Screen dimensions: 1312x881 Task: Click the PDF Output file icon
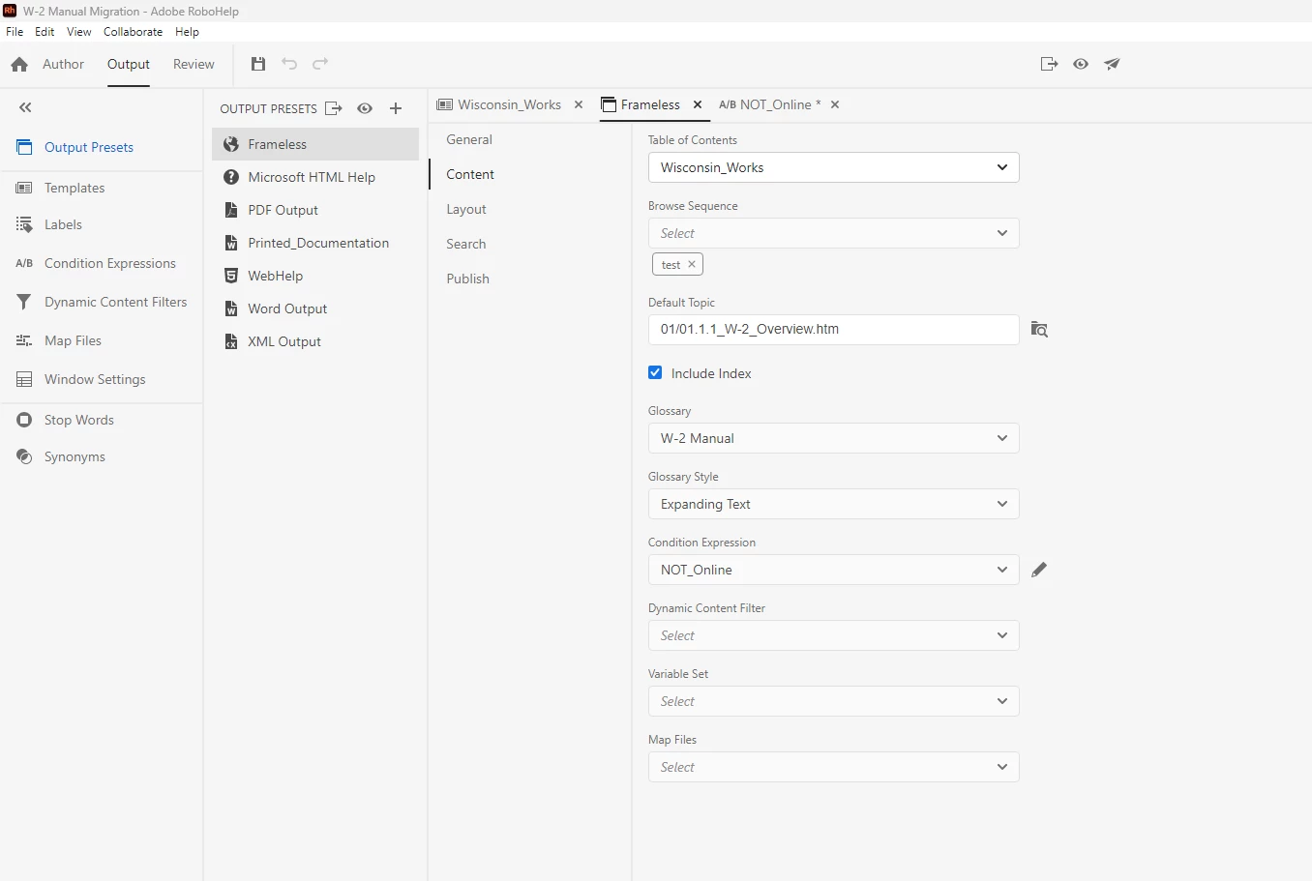[231, 210]
